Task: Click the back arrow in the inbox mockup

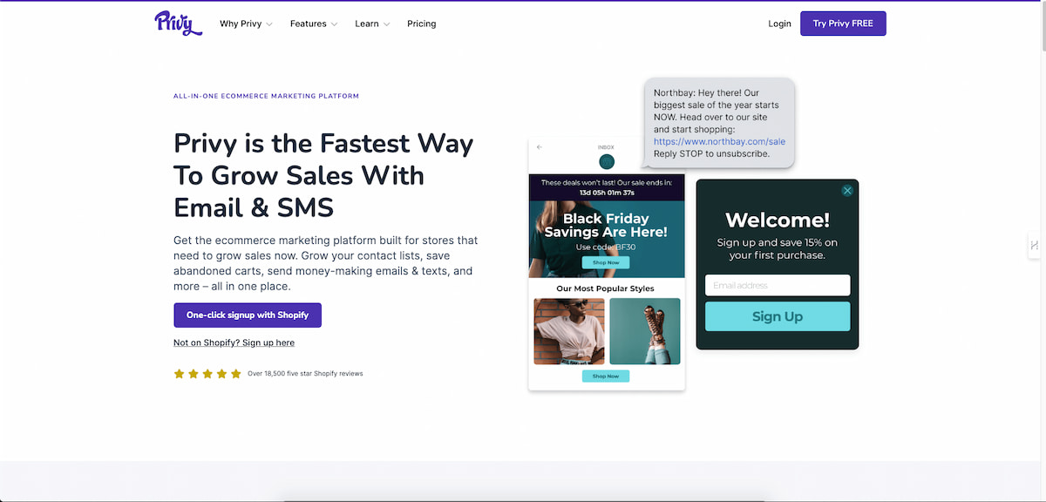Action: [x=540, y=147]
